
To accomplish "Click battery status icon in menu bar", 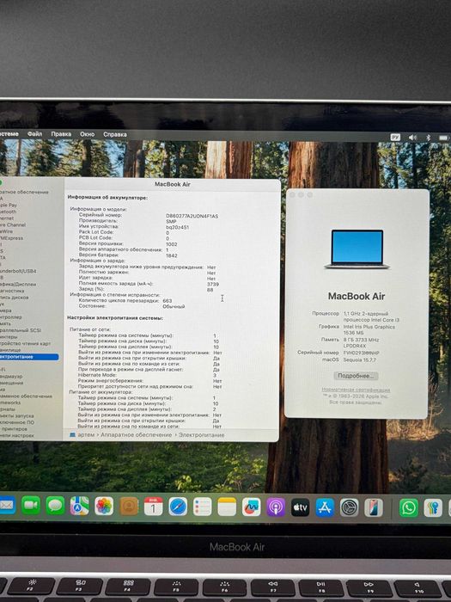I will tap(444, 138).
